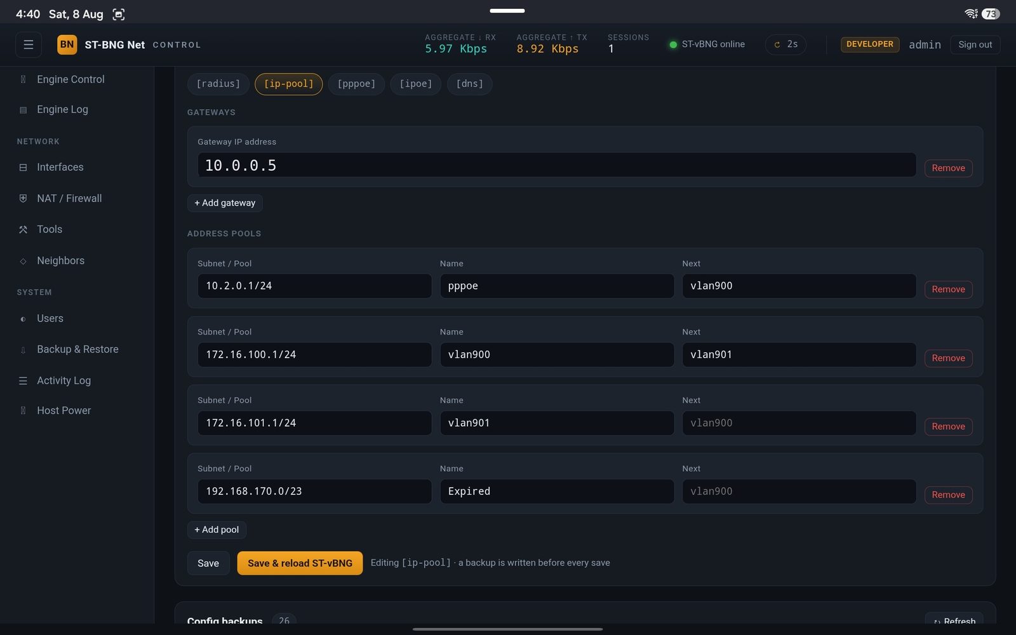Click empty Next field of vlan901 pool
Screen dimensions: 1016x635
click(799, 423)
